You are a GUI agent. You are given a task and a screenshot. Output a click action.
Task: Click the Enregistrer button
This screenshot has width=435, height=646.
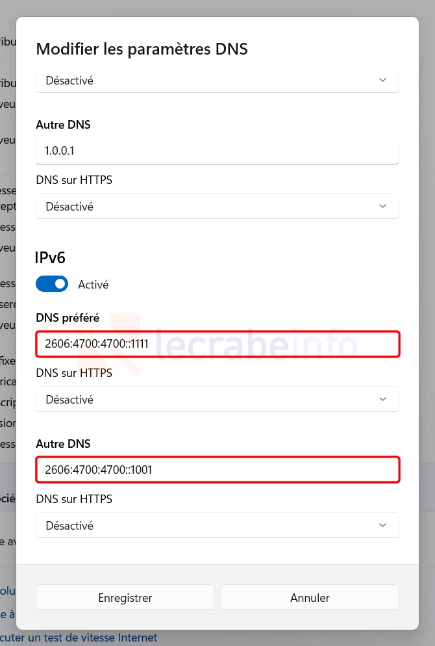[x=125, y=597]
